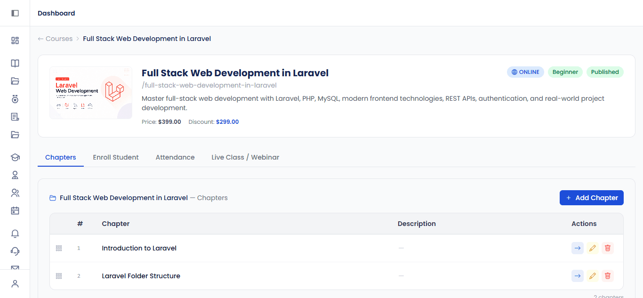
Task: Open the notifications bell icon
Action: coord(15,234)
